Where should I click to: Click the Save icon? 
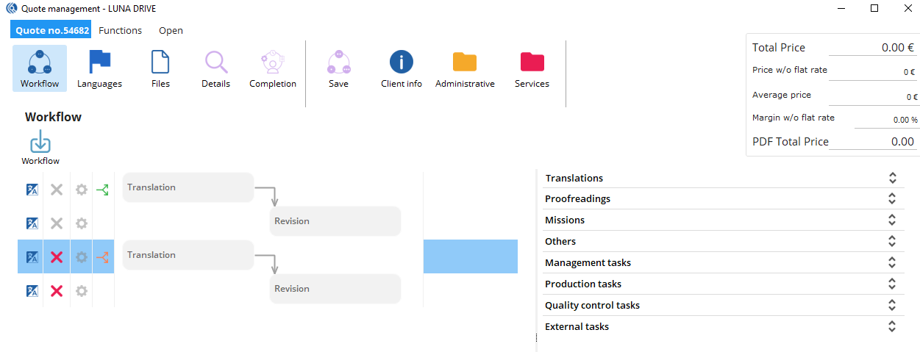[x=338, y=63]
